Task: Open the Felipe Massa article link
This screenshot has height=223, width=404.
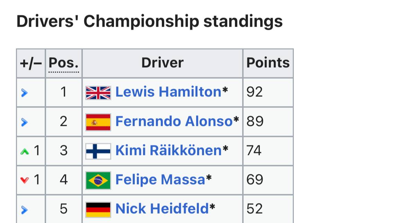Action: coord(160,180)
